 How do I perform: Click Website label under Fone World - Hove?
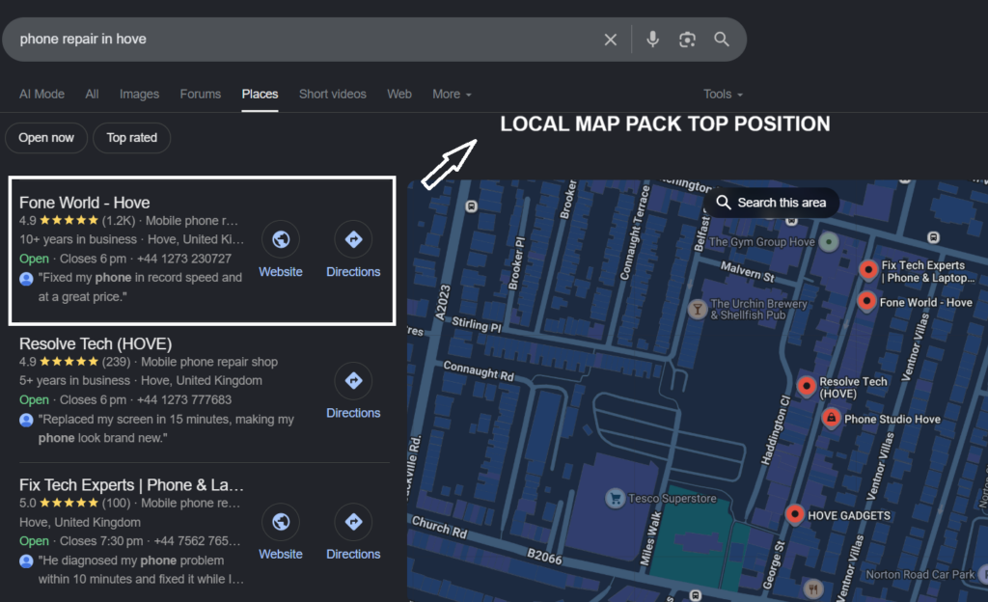pyautogui.click(x=281, y=272)
